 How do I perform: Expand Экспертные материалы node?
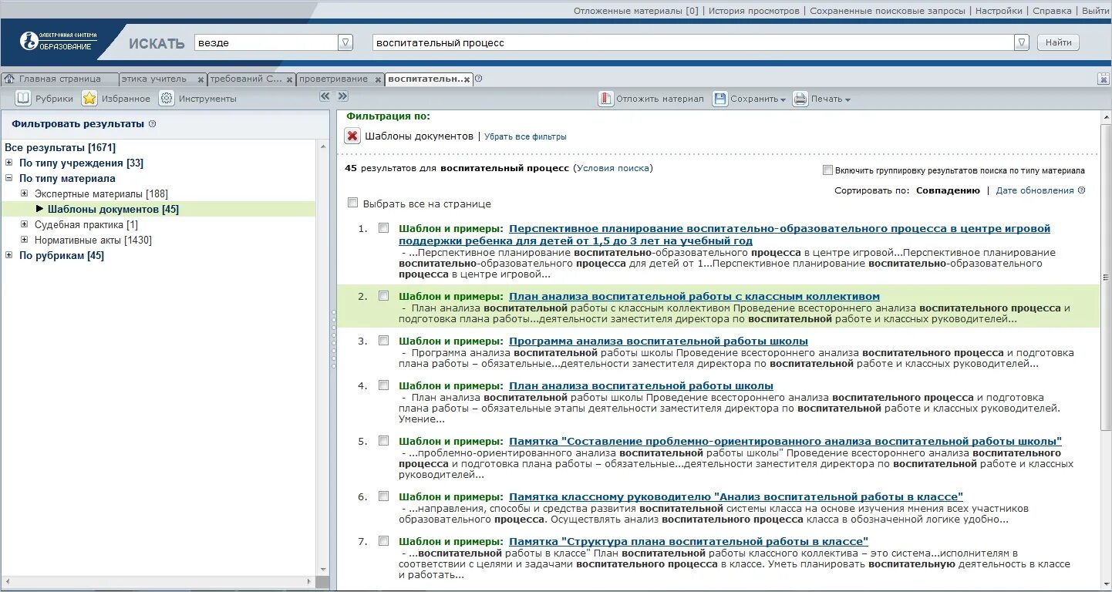(x=25, y=193)
